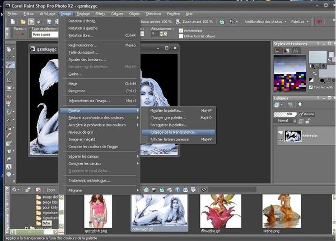Viewport: 336px width, 241px height.
Task: Click the red butterfly toolbar icon
Action: 319,22
